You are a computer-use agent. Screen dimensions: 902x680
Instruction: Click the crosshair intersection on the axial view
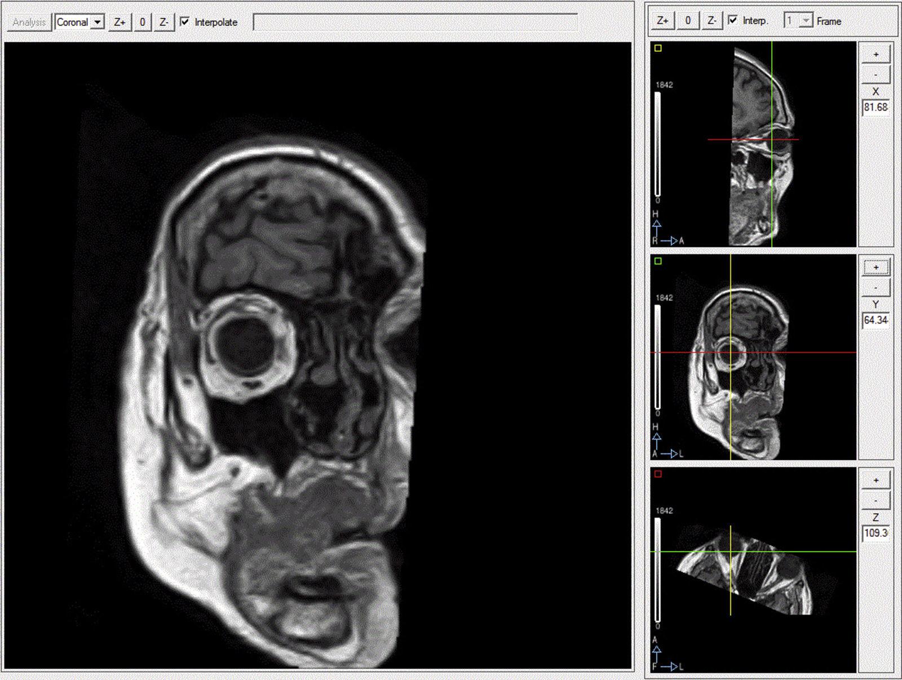[732, 353]
